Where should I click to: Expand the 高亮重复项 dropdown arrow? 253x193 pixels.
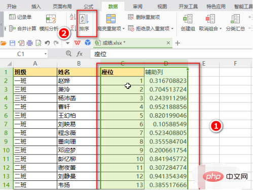tap(124, 29)
